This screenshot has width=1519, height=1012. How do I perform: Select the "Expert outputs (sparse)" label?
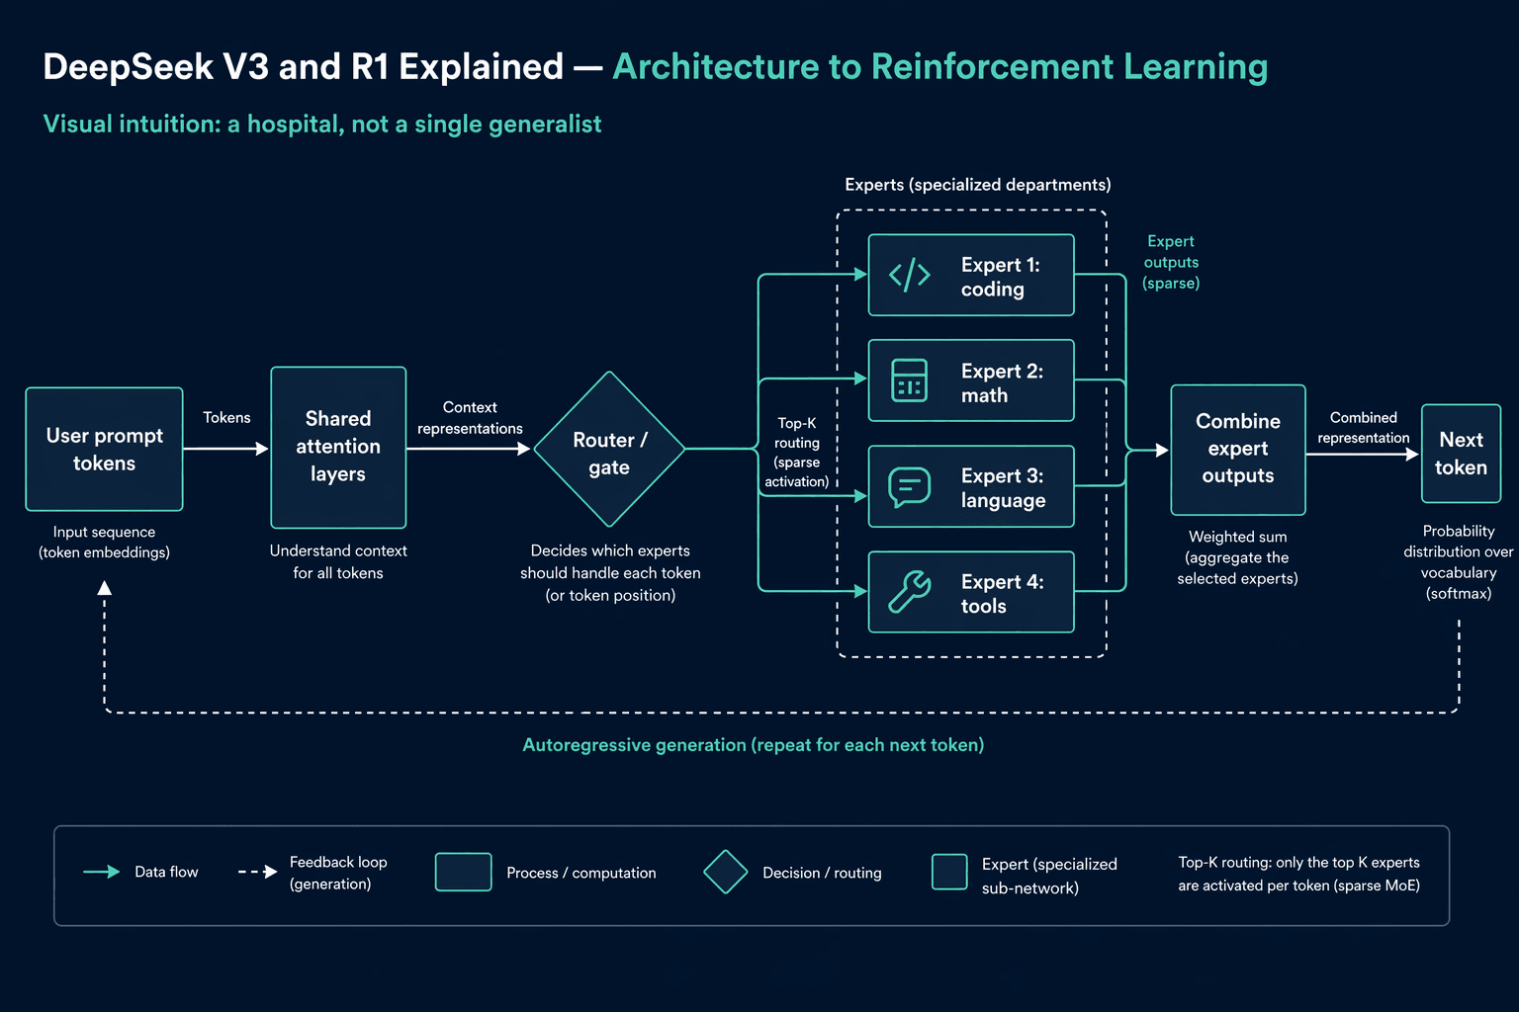(x=1171, y=262)
